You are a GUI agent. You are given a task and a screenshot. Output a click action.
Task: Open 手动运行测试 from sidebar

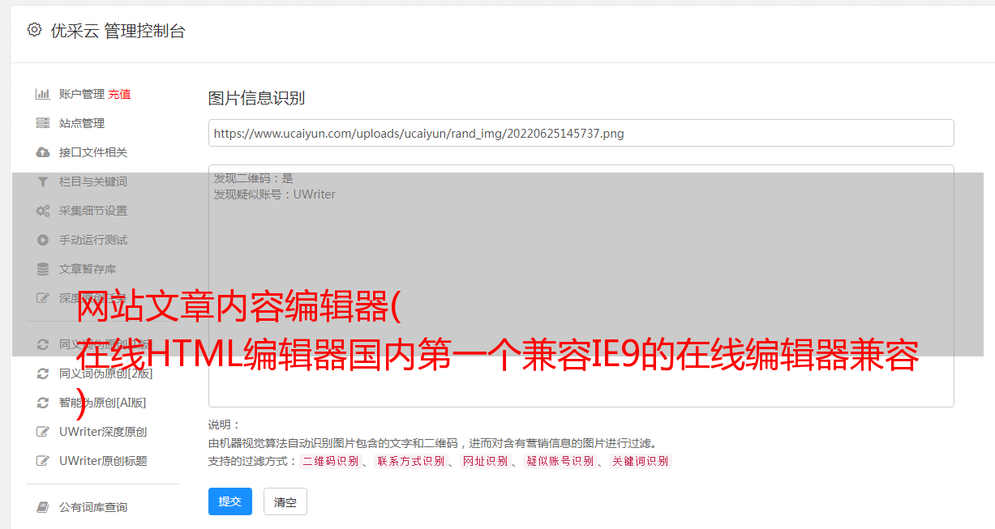(x=93, y=240)
